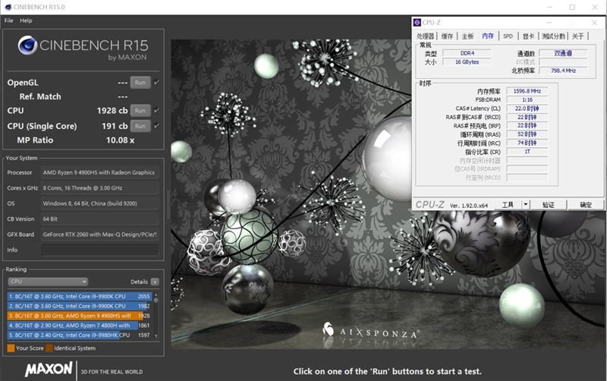Select ranking entry Intel Core i9-9980HK
The height and width of the screenshot is (381, 607).
click(80, 335)
